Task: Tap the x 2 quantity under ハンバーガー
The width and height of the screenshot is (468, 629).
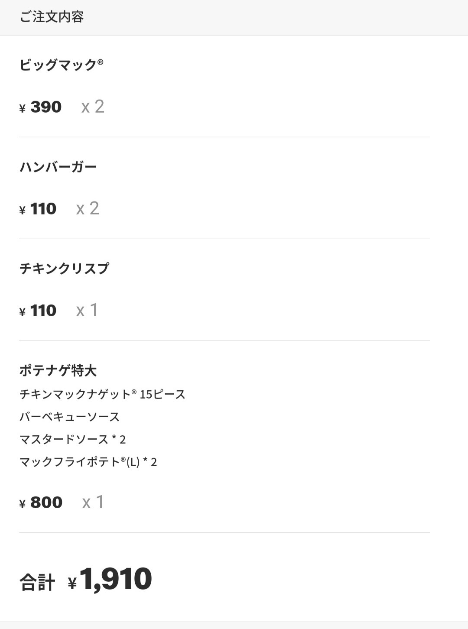Action: click(x=88, y=208)
